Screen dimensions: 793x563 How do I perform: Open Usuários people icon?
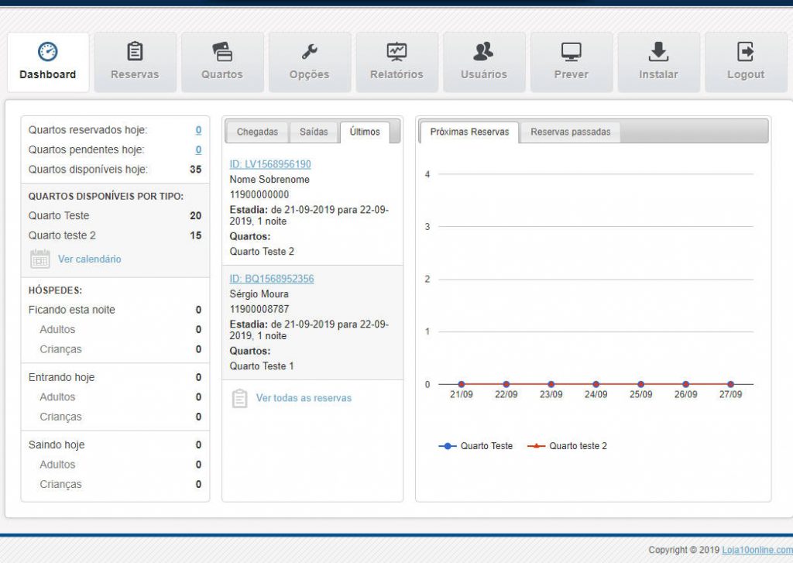tap(483, 52)
